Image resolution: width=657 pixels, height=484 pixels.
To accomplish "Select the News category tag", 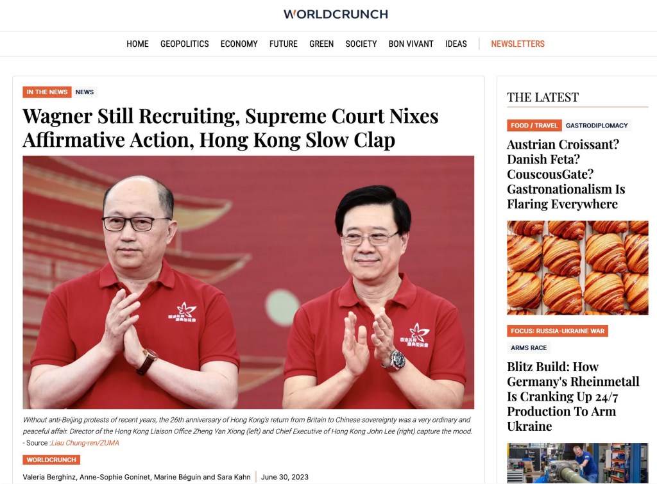I will point(85,92).
